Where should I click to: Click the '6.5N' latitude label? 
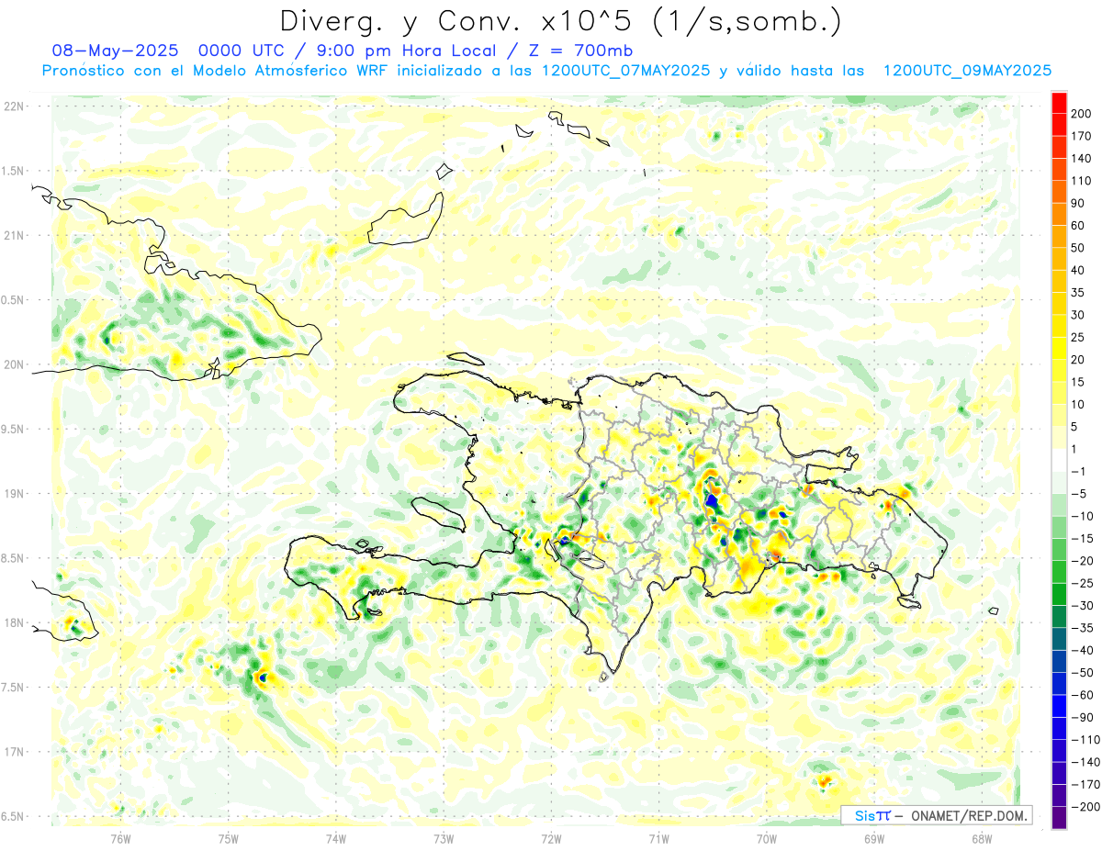click(x=14, y=817)
